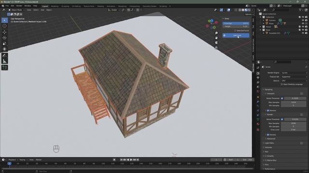Expand the Motion Blur panel
Viewport: 309px width, 173px height.
[271, 160]
